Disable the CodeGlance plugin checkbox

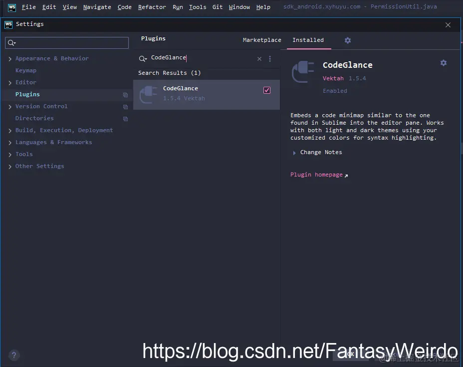pyautogui.click(x=266, y=90)
